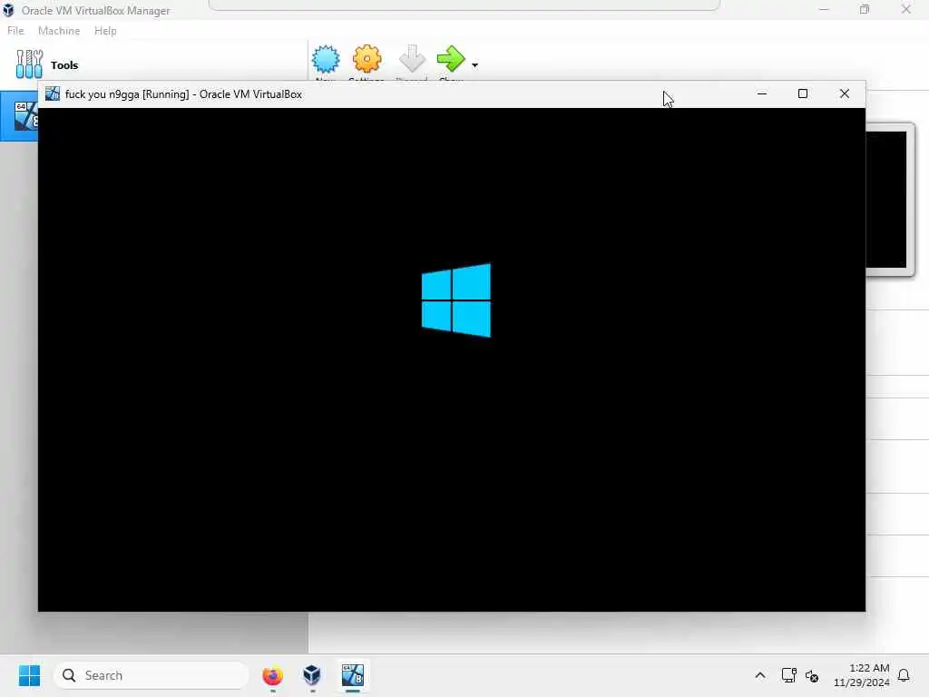Open the File menu in VirtualBox Manager

coord(15,31)
